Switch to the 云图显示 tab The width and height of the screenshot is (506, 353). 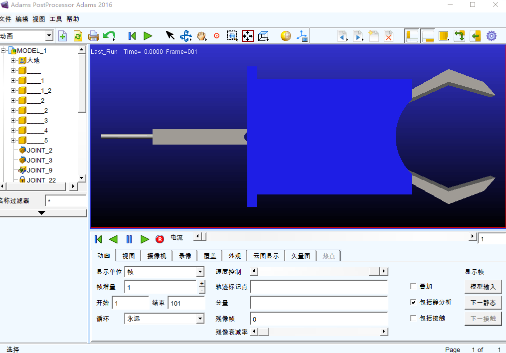266,256
